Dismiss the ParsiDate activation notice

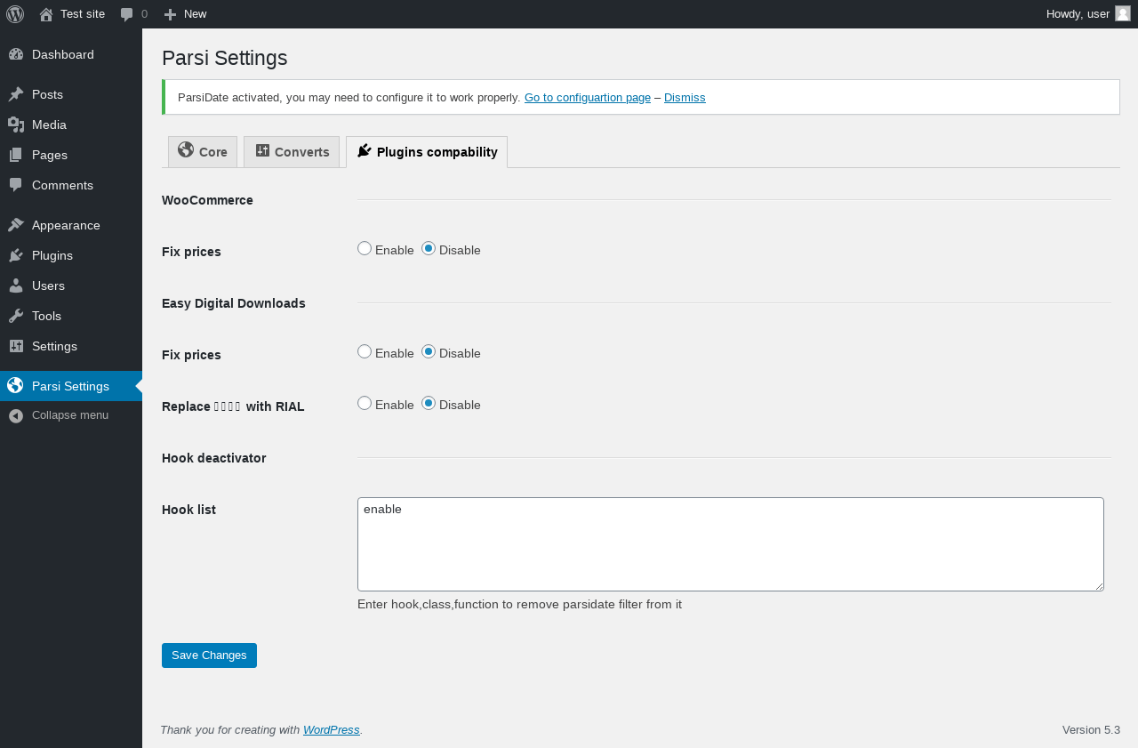click(685, 98)
